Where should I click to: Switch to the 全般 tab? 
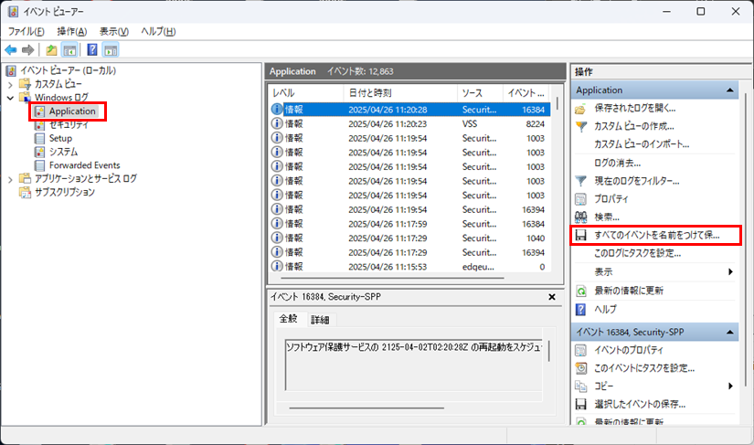point(289,319)
